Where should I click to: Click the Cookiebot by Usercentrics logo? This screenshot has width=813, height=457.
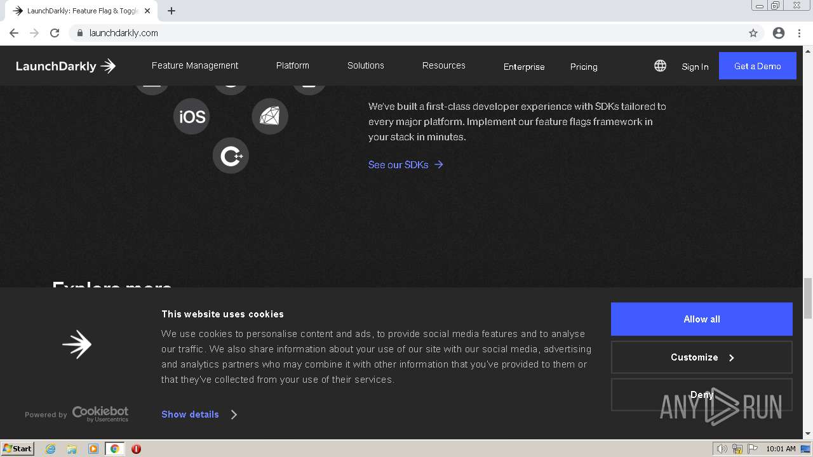[x=100, y=414]
